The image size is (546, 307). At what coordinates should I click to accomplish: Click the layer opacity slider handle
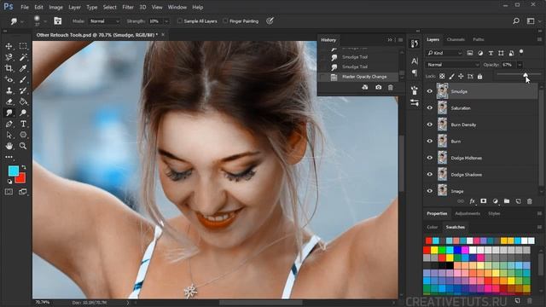click(x=526, y=74)
